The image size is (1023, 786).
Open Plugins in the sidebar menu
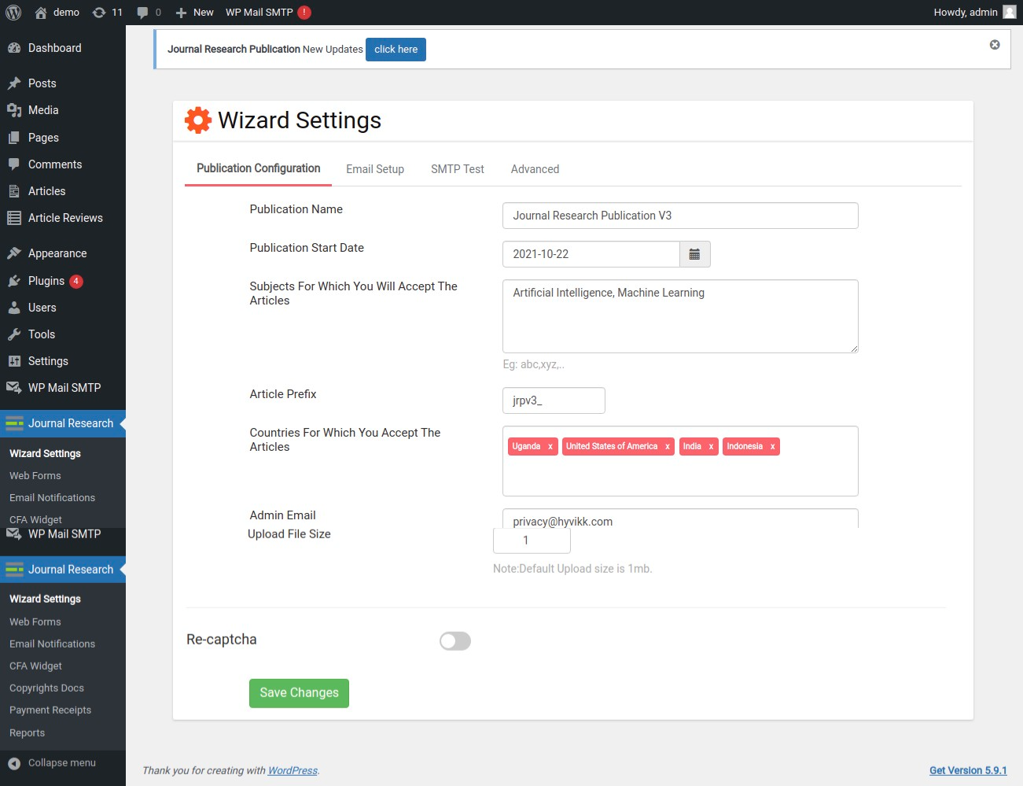[x=46, y=281]
